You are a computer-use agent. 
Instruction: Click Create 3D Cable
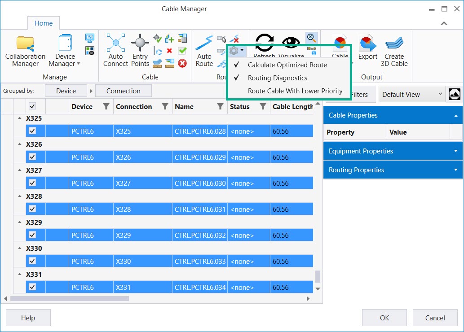(394, 51)
